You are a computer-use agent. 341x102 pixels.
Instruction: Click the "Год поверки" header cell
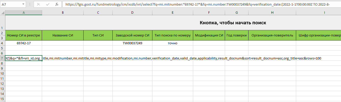tap(237, 35)
